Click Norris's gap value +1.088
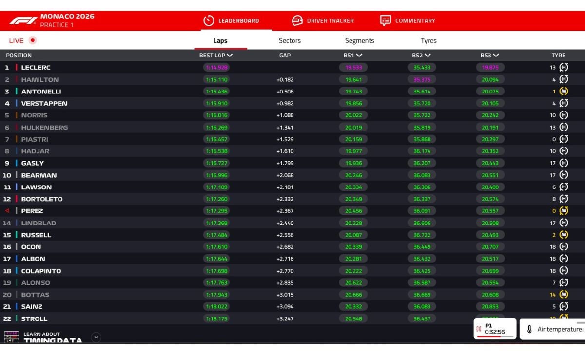Screen dimensions: 585x355 click(285, 115)
